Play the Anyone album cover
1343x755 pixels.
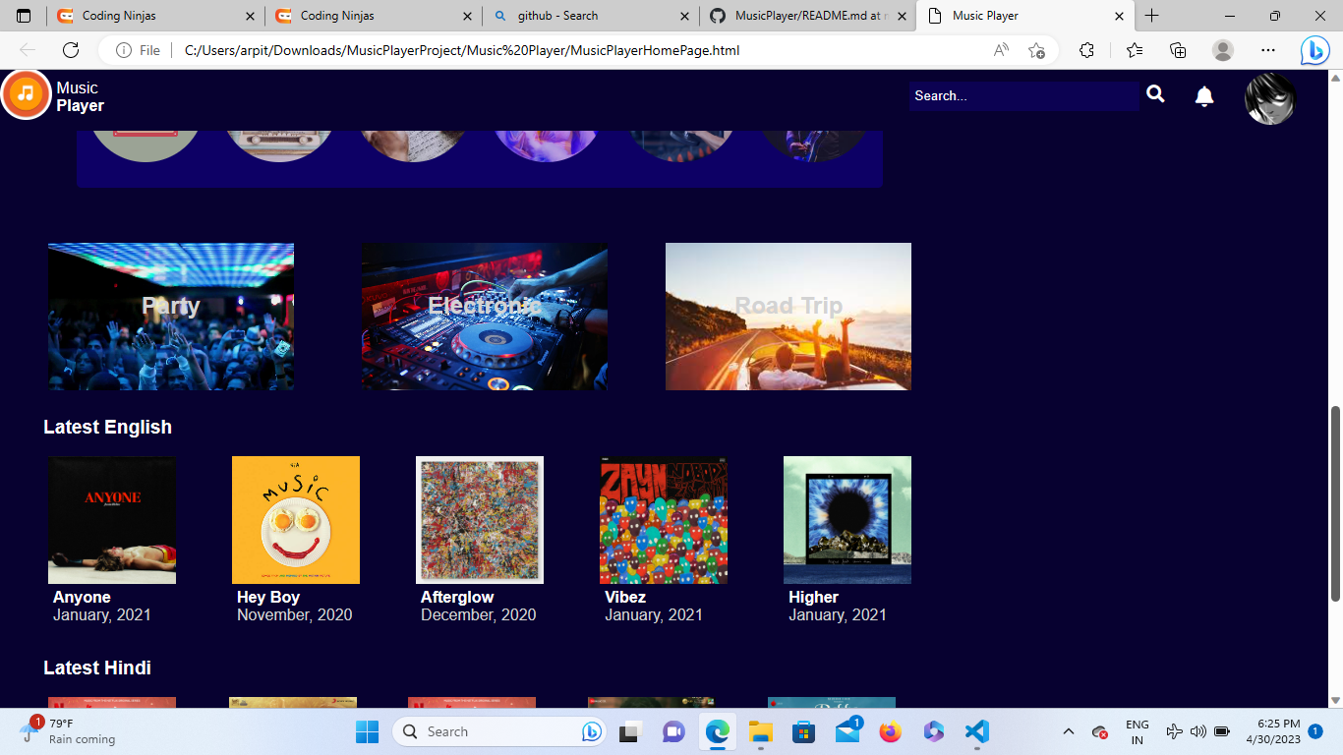(112, 519)
